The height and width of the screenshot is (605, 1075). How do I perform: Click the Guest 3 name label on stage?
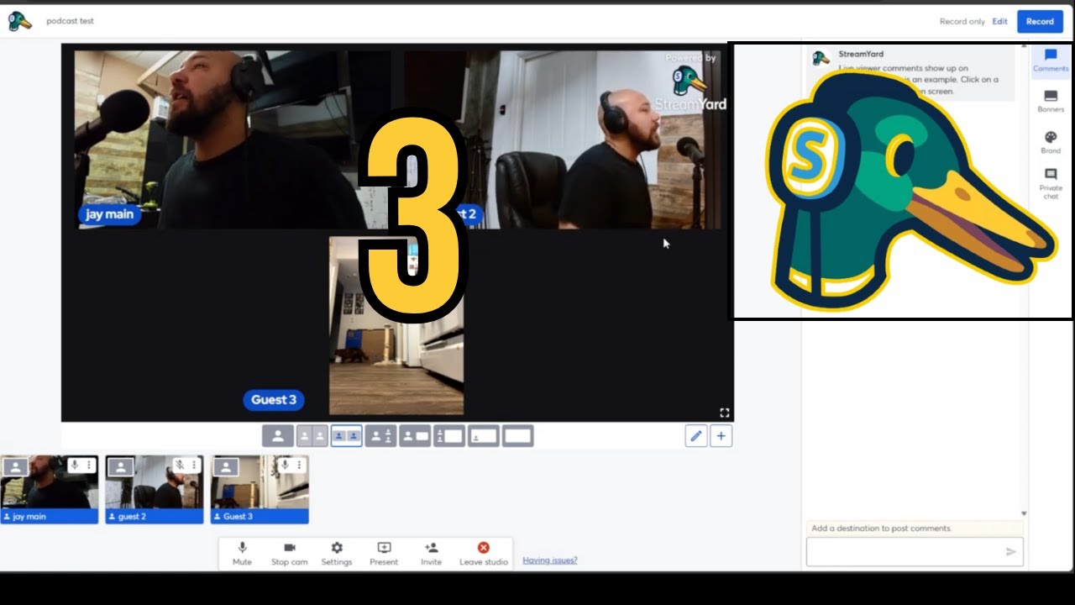click(x=274, y=400)
